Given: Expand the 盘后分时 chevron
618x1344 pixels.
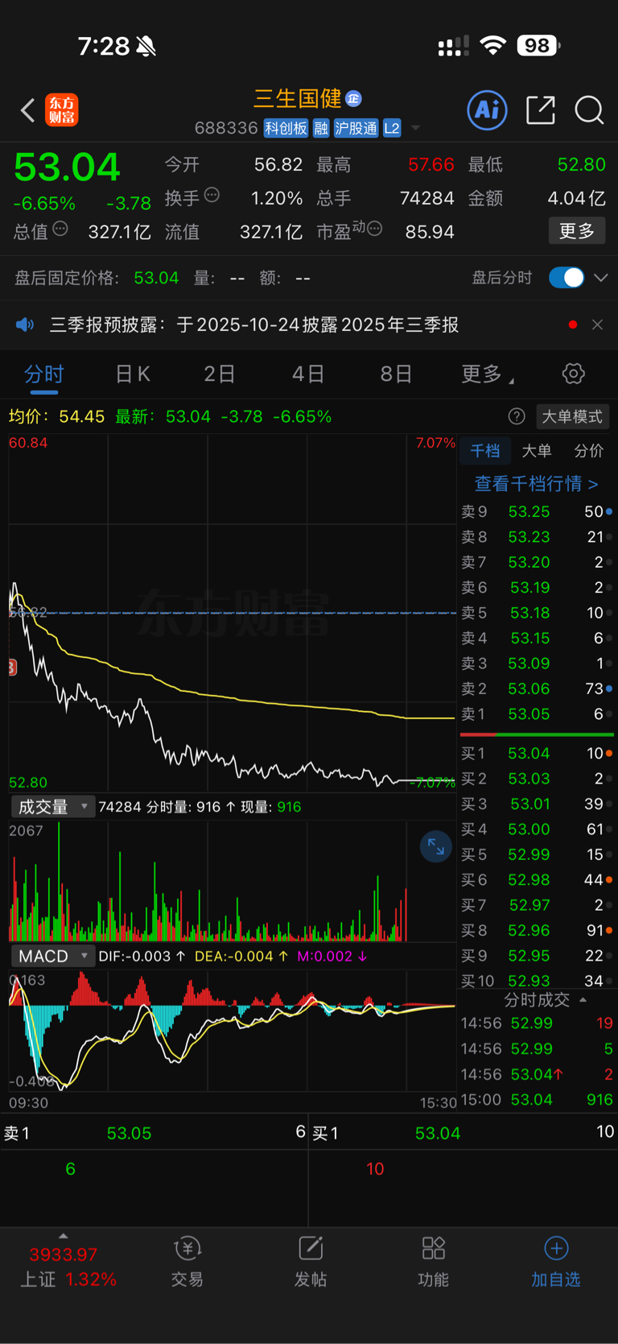Looking at the screenshot, I should click(x=601, y=278).
